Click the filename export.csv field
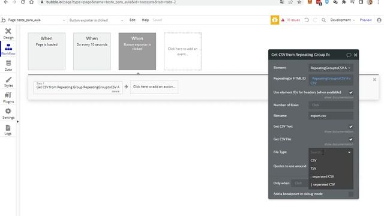The height and width of the screenshot is (216, 384). (331, 116)
